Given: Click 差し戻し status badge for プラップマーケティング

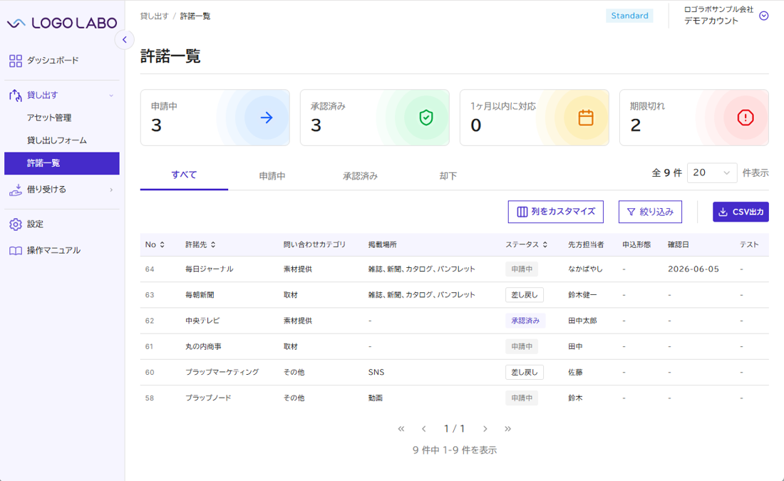Looking at the screenshot, I should [525, 372].
